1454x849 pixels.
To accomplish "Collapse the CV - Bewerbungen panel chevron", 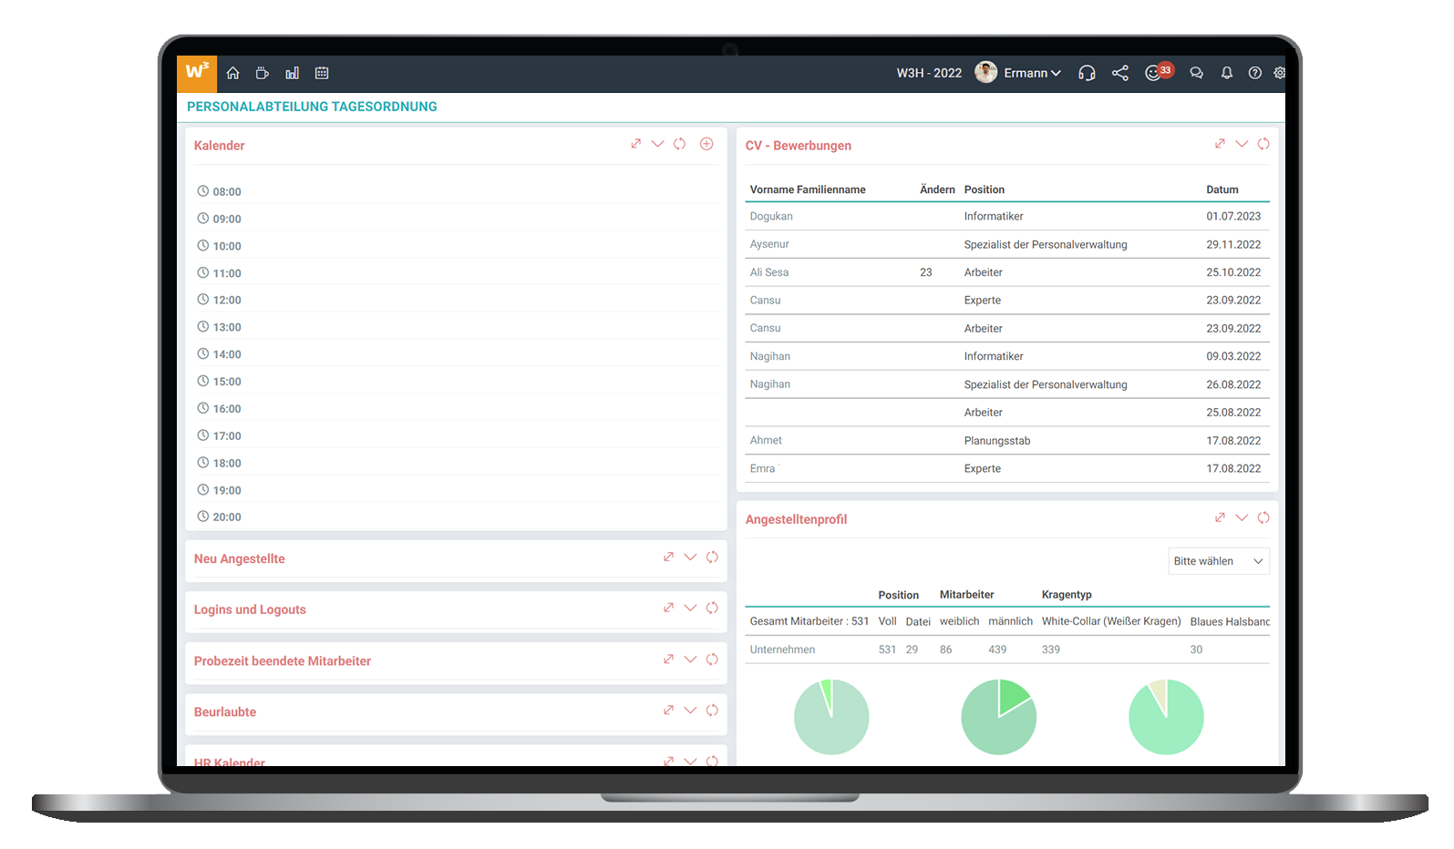I will pos(1242,144).
